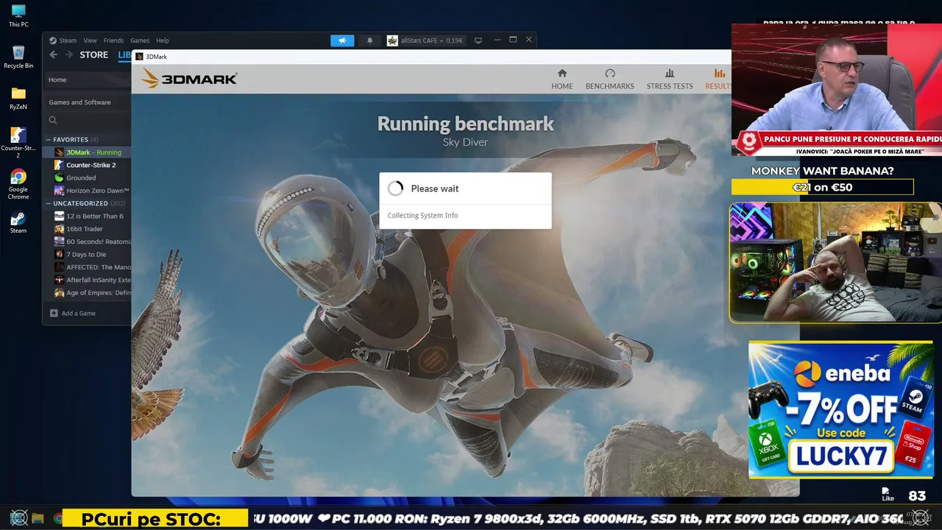
Task: Open the BENCHMARKS tab in 3DMark
Action: [609, 79]
